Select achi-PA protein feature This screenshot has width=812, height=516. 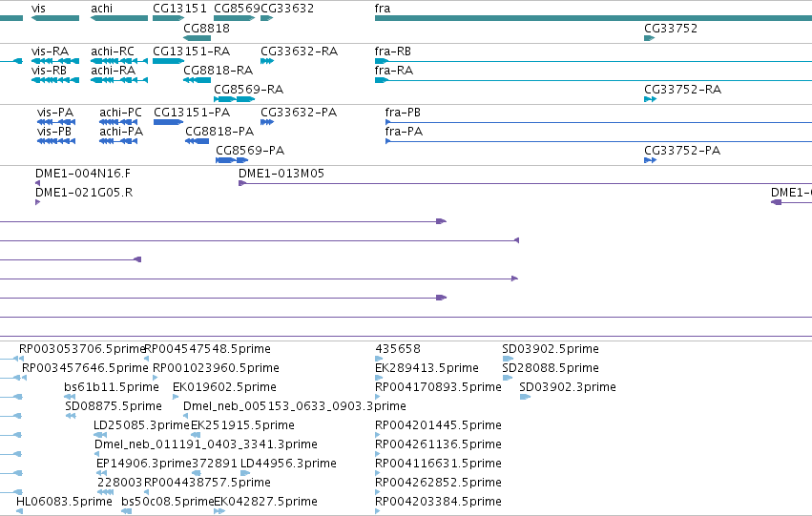pos(118,141)
